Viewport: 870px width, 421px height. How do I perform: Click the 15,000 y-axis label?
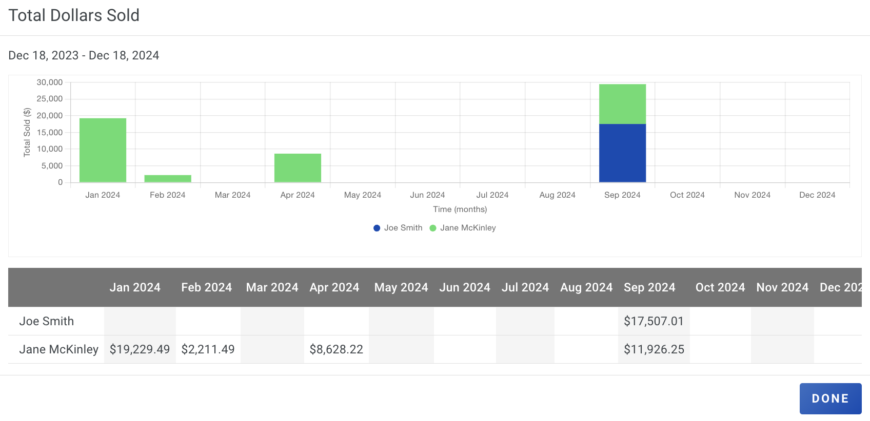click(50, 132)
